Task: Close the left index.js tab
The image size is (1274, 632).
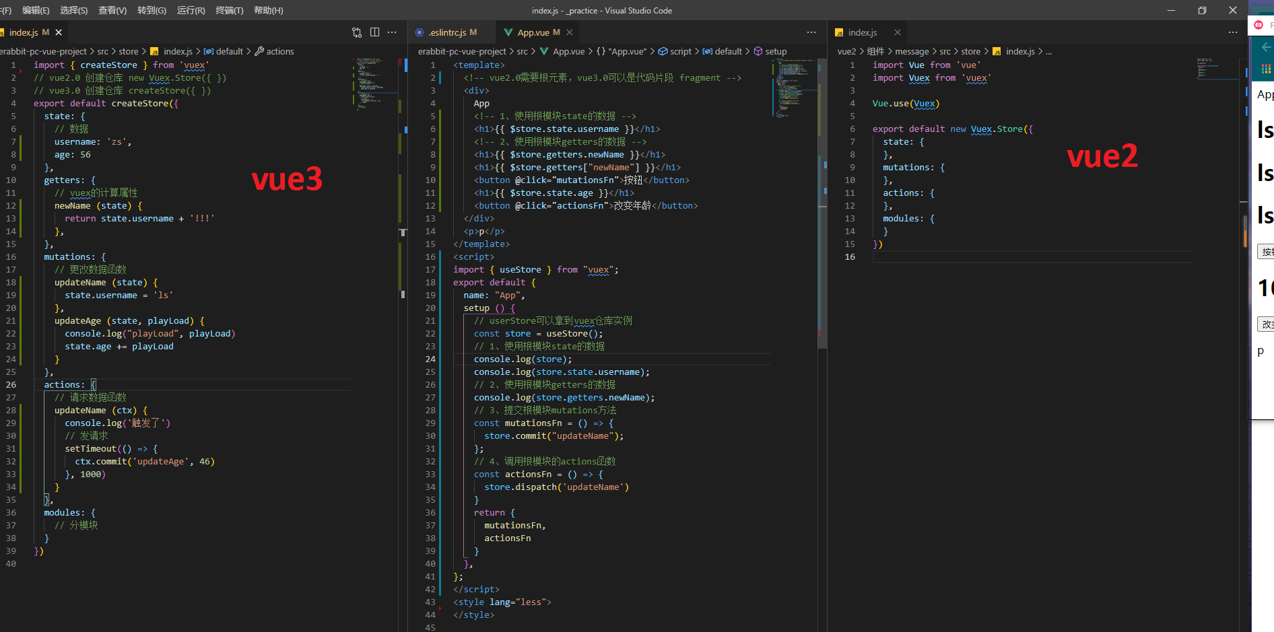Action: (x=59, y=32)
